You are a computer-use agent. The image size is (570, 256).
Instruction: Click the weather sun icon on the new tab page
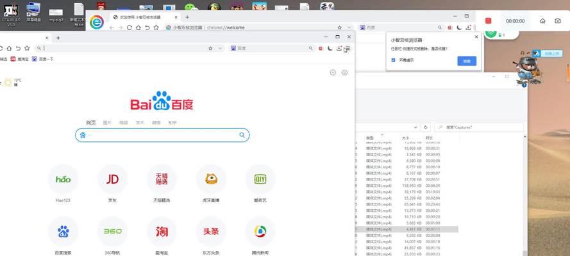tap(8, 83)
